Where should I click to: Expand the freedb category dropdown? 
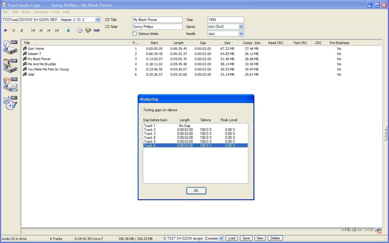tap(241, 34)
